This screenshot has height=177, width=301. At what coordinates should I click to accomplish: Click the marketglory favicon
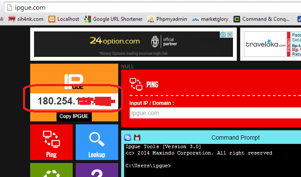pos(196,19)
